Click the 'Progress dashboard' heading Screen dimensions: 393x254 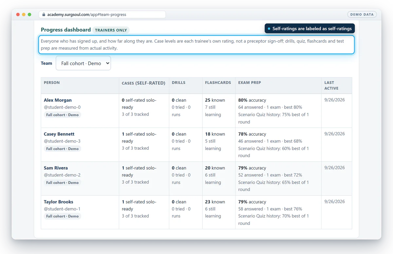(66, 29)
